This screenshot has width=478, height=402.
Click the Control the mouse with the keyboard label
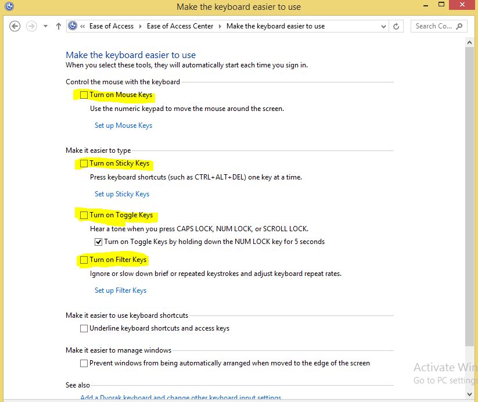123,82
